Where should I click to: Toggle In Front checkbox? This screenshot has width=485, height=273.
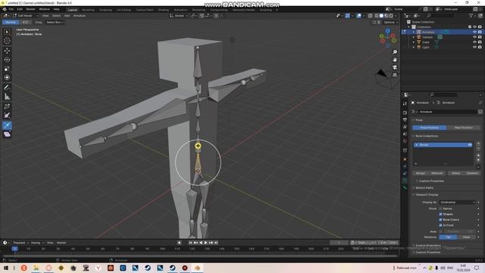click(x=440, y=225)
